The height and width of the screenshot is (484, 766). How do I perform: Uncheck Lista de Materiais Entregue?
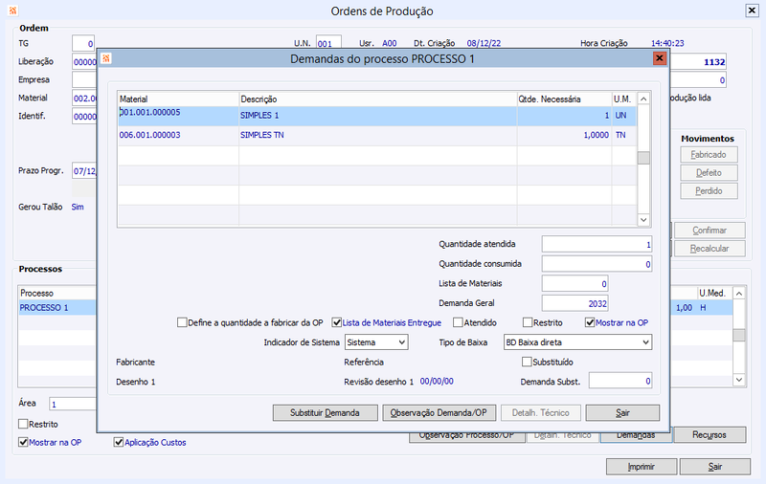[337, 322]
